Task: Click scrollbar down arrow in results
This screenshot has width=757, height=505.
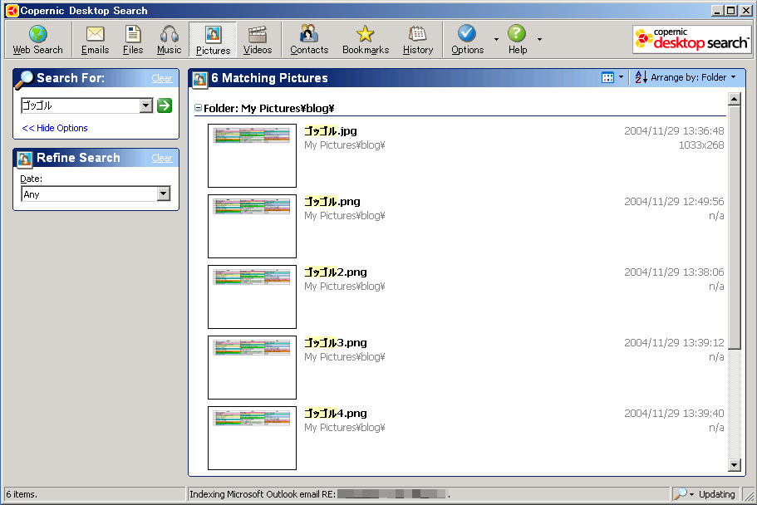Action: coord(734,465)
